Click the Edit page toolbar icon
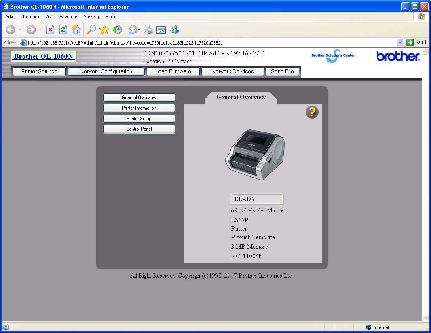431x333 pixels. click(x=161, y=30)
